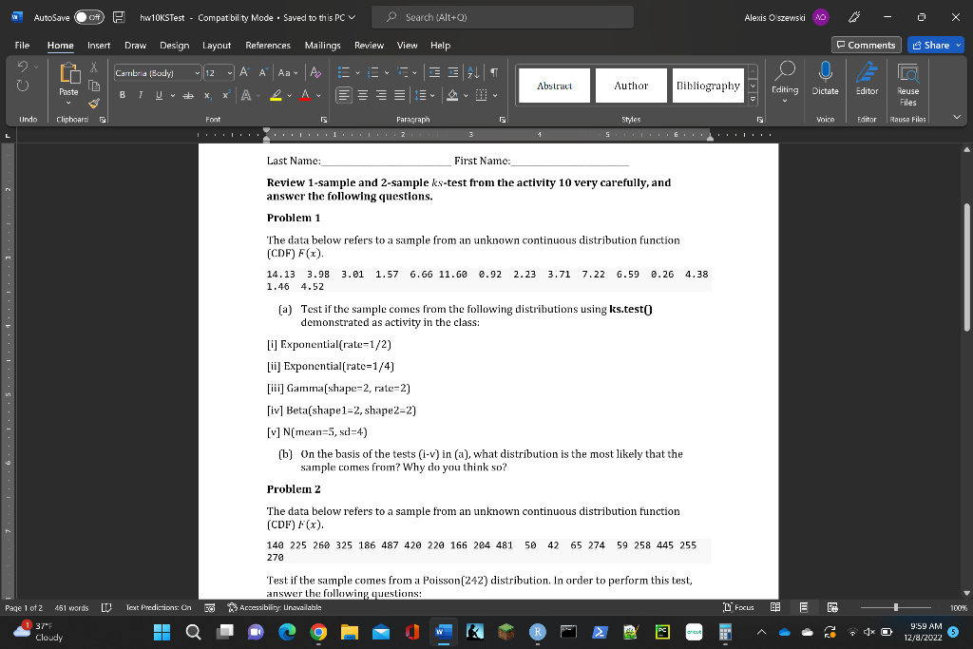Toggle Superscript formatting
The height and width of the screenshot is (649, 973).
(x=226, y=95)
